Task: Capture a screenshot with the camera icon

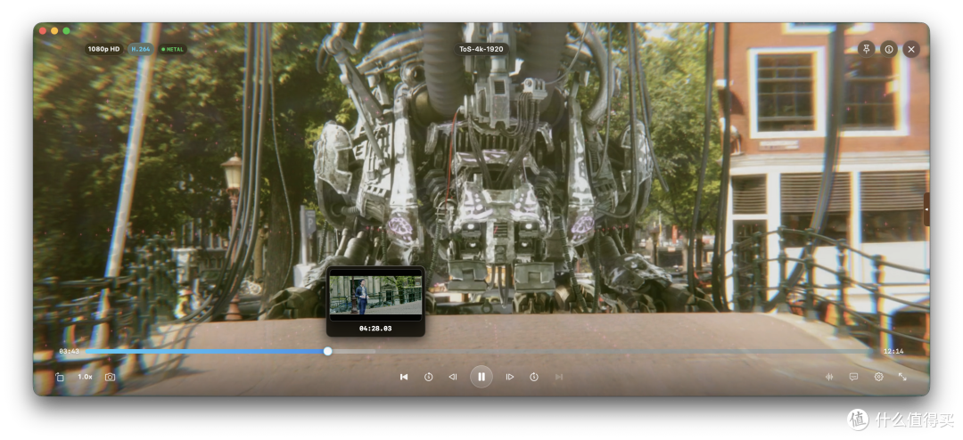Action: pos(110,377)
